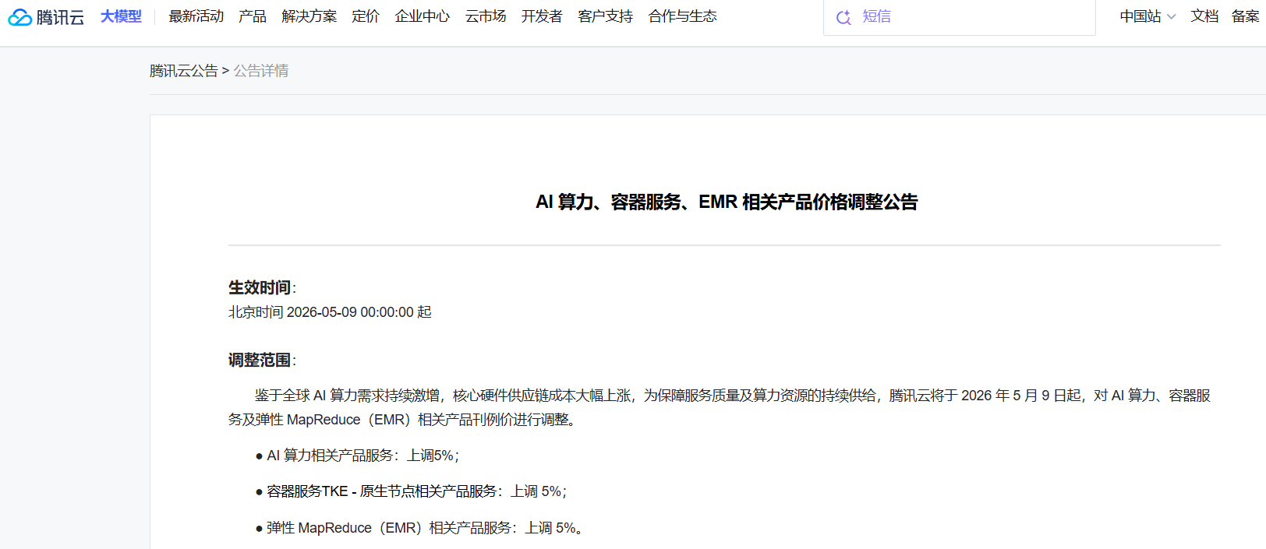Click the price adjustment announcement title

pyautogui.click(x=727, y=202)
